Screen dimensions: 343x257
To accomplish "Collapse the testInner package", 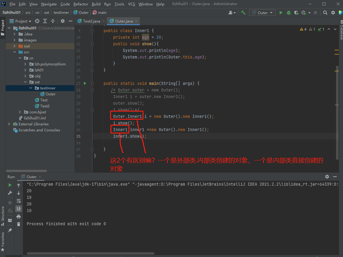I will pyautogui.click(x=31, y=88).
